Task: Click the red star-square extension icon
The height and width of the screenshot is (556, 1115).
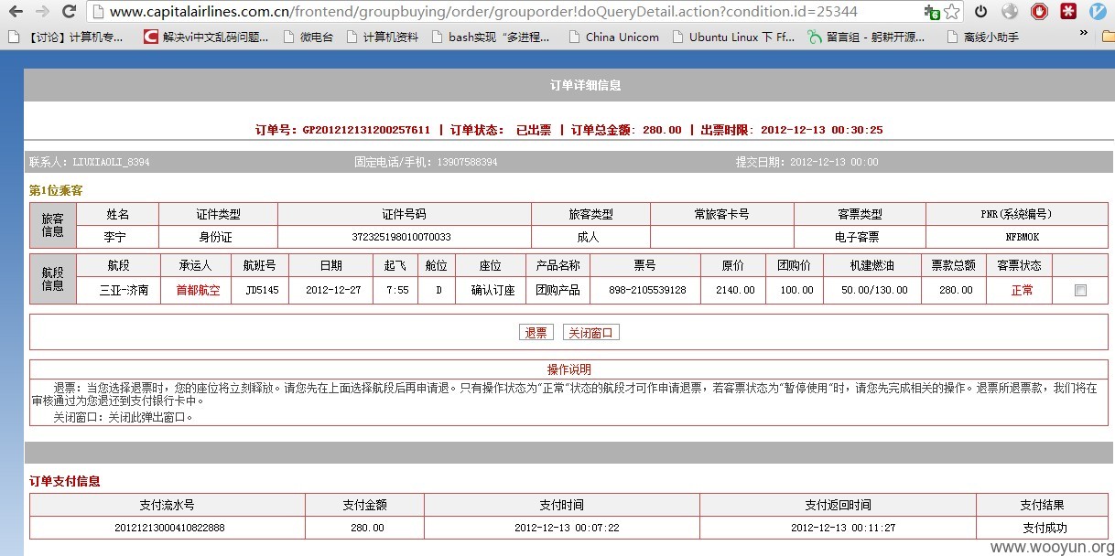Action: [1068, 12]
